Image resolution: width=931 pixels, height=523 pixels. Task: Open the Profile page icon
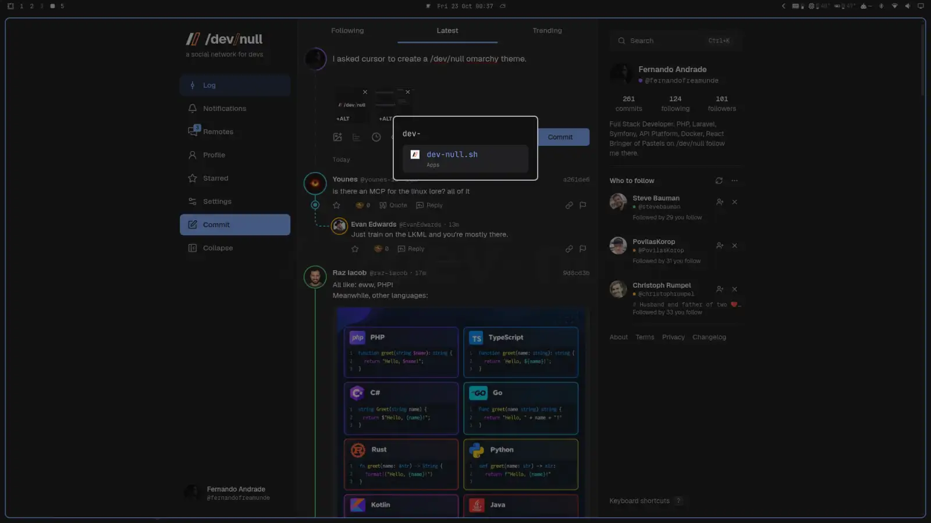coord(193,155)
